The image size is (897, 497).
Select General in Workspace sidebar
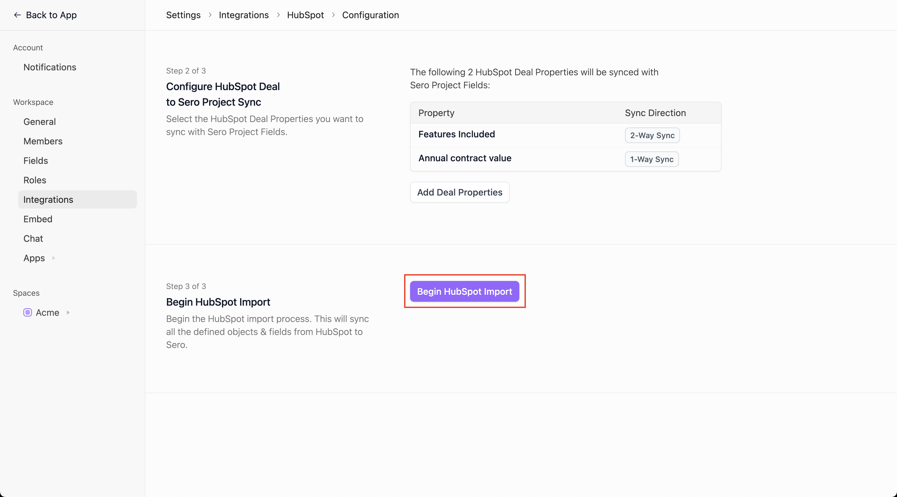[39, 122]
